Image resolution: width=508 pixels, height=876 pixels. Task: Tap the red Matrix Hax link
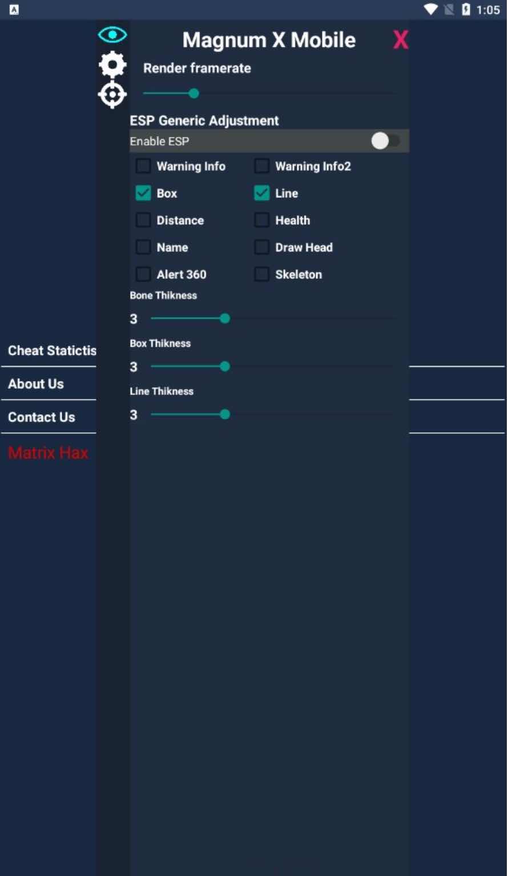coord(49,453)
